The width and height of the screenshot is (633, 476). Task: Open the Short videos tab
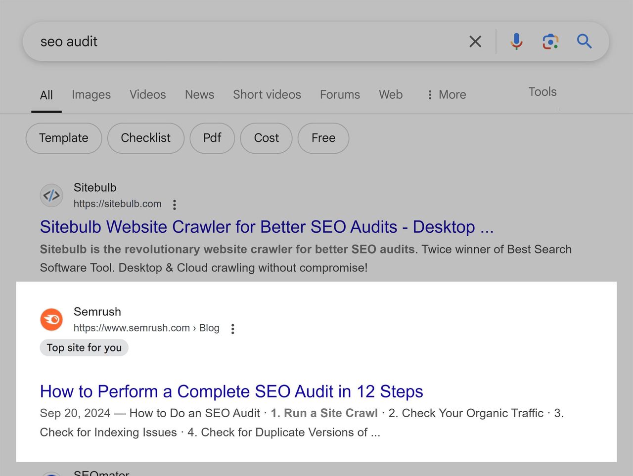(x=267, y=95)
